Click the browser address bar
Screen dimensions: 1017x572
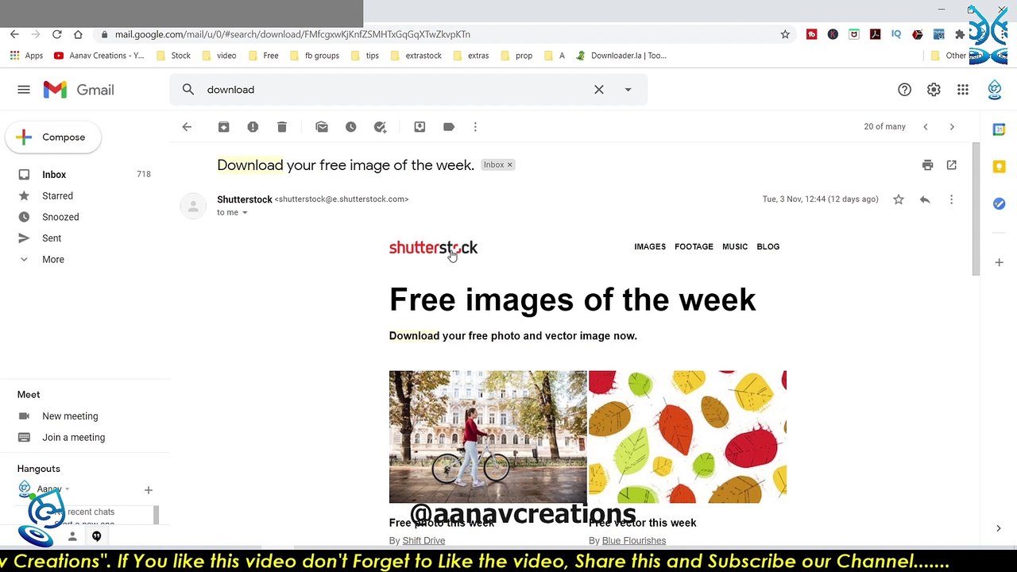coord(437,34)
